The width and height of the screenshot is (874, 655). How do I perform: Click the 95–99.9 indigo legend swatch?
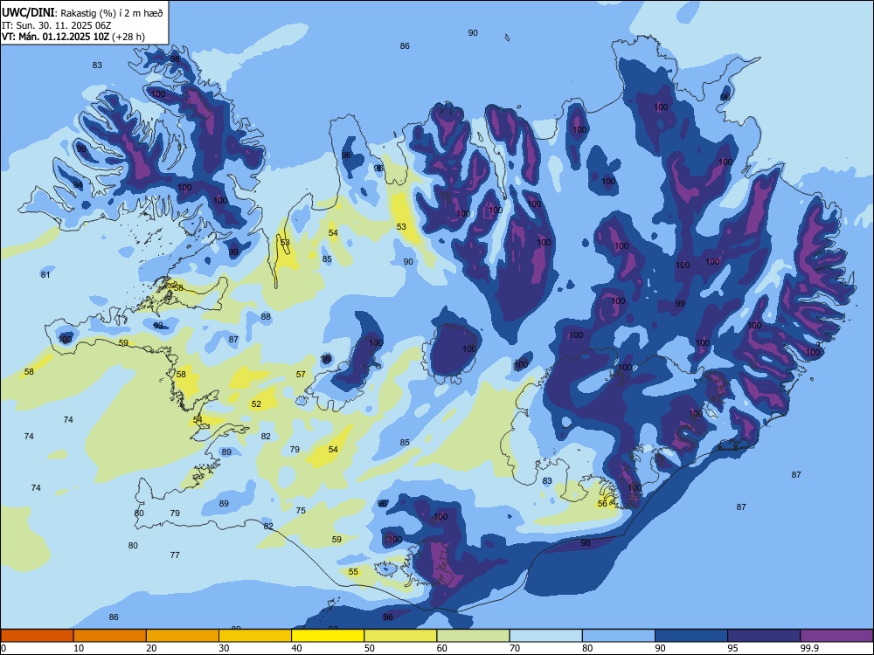[764, 636]
